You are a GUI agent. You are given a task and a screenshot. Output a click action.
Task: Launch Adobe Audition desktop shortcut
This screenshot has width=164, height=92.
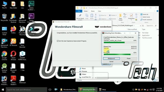[x=31, y=6]
